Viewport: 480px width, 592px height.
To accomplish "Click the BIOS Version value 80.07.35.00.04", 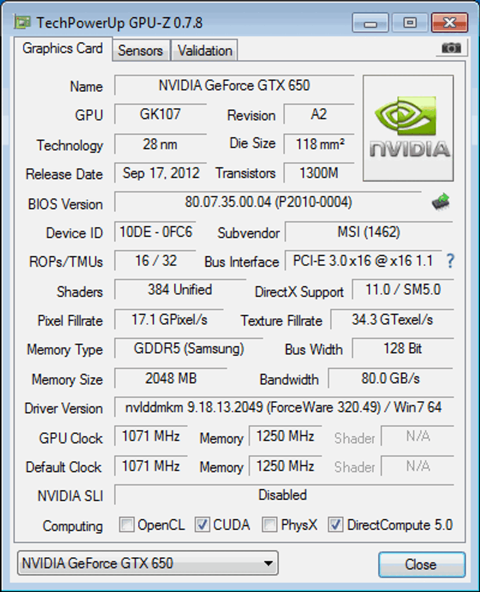I will 268,202.
